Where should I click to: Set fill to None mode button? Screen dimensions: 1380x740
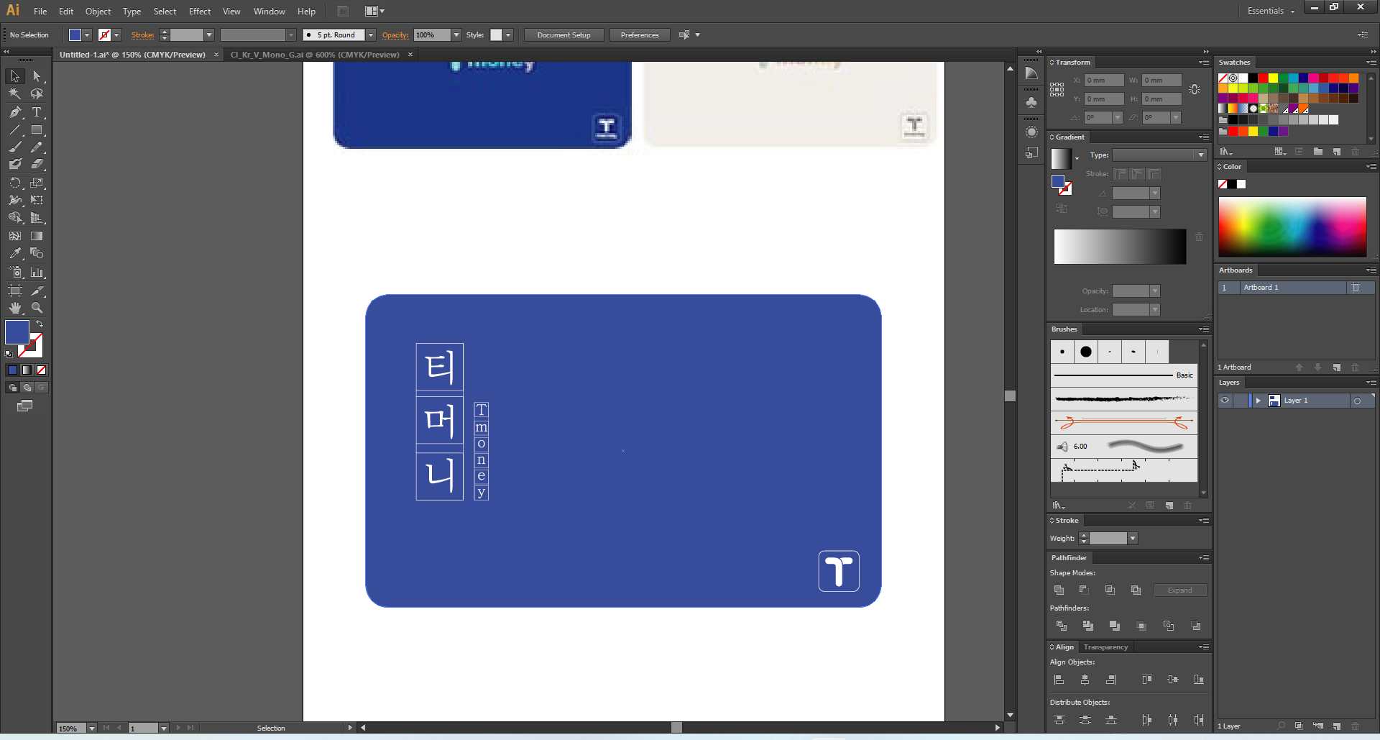42,370
